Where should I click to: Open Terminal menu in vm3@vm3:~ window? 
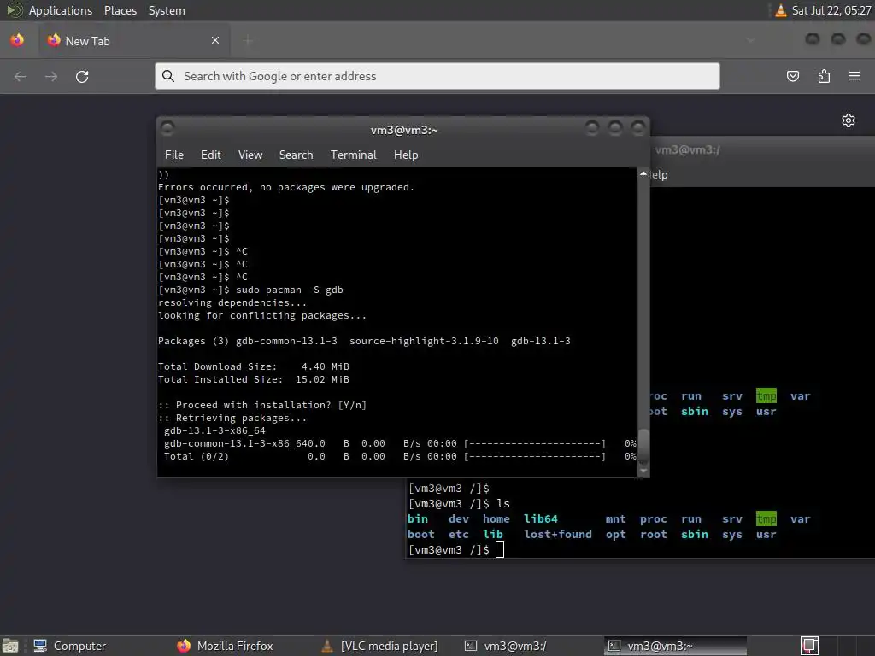pos(353,155)
